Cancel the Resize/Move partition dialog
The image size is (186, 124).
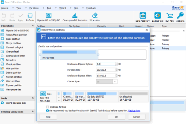point(136,117)
